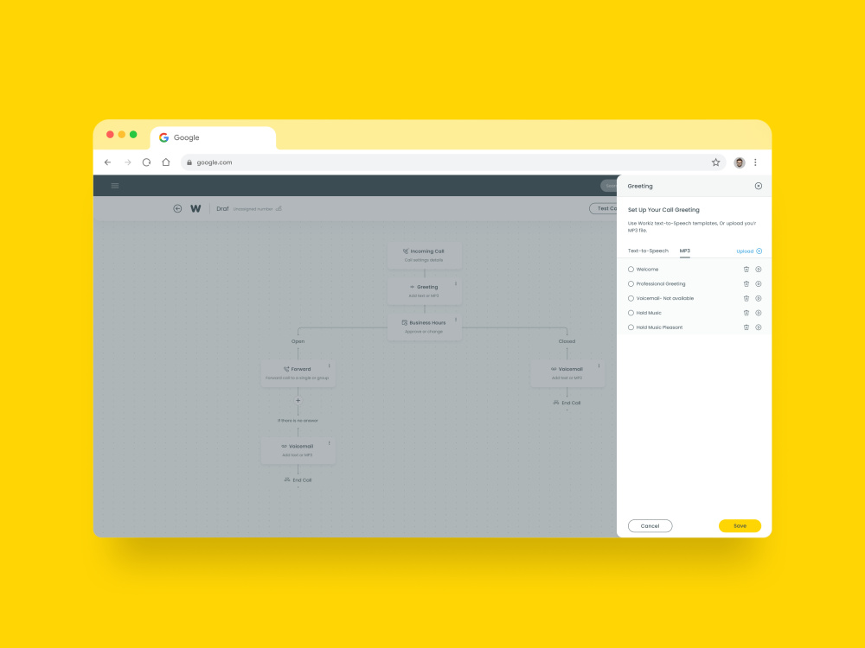Select Hold Music Pleasant radio button
This screenshot has height=648, width=865.
tap(631, 327)
